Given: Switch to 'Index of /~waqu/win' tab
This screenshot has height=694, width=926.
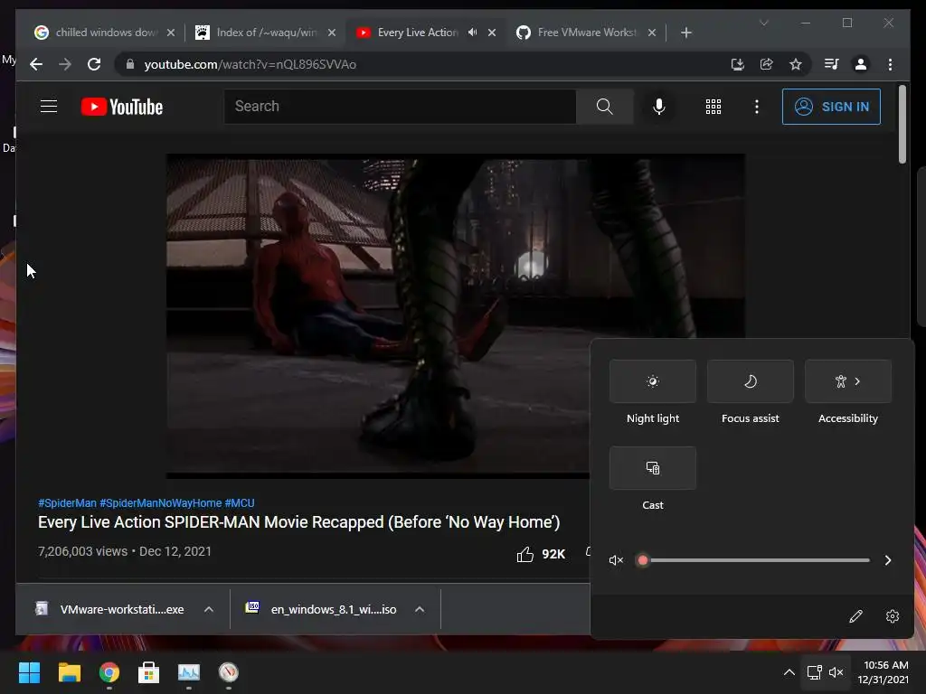Looking at the screenshot, I should (x=267, y=33).
